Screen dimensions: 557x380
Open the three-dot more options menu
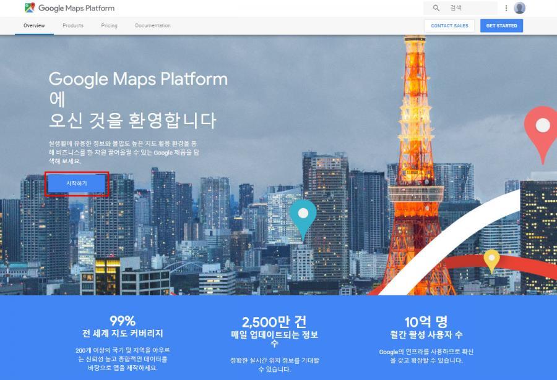(x=506, y=8)
